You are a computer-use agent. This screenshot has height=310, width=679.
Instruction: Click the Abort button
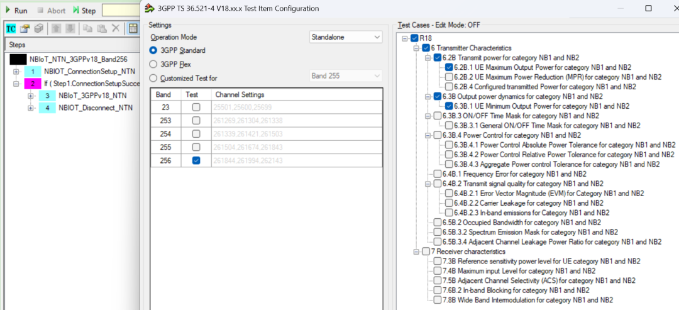click(50, 10)
